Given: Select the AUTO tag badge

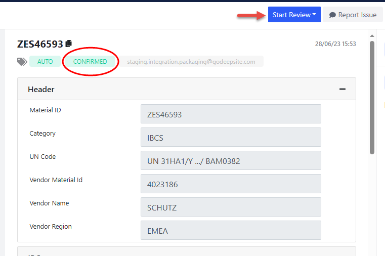Looking at the screenshot, I should pos(45,62).
